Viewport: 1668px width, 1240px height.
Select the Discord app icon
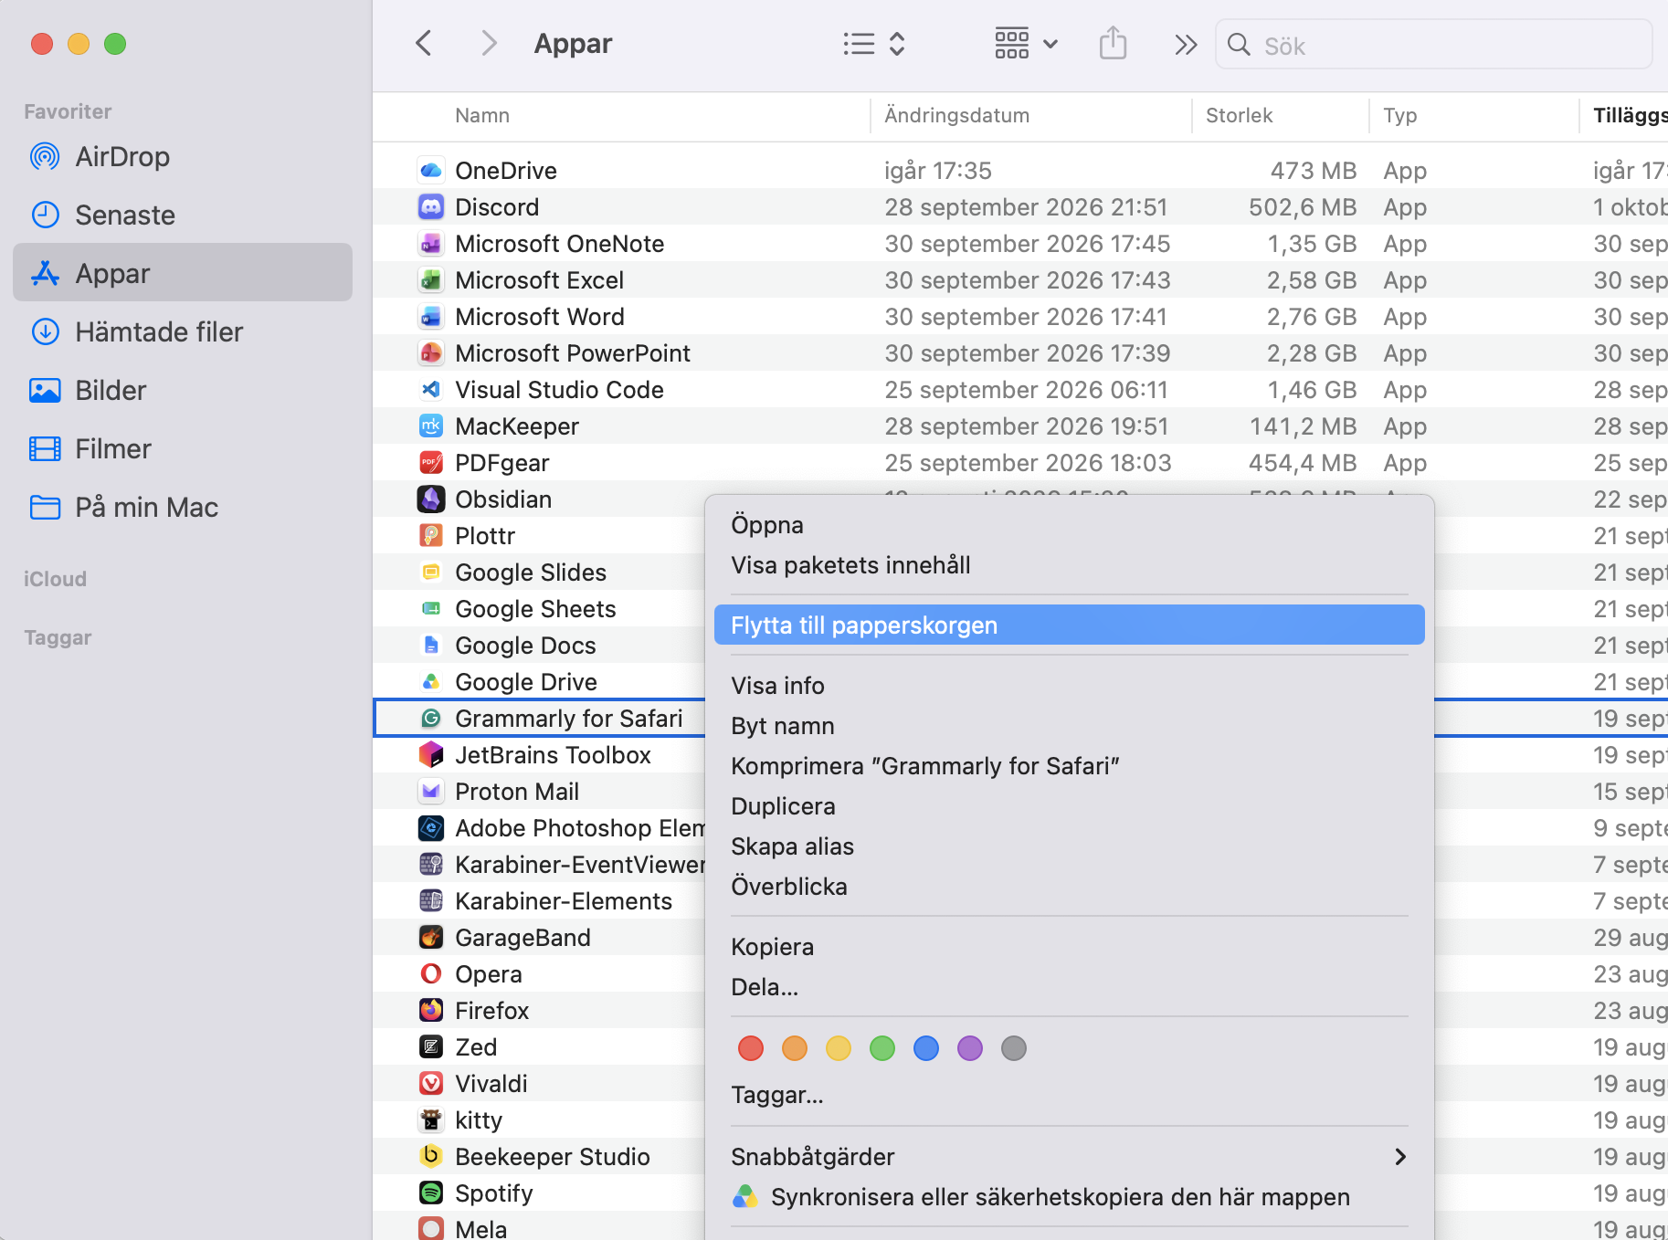point(431,207)
